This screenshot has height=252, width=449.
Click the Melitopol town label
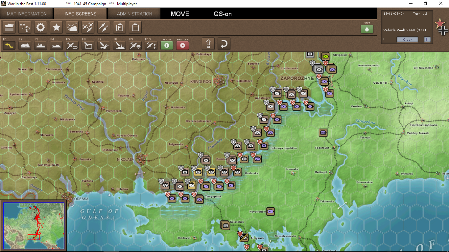pos(321,172)
